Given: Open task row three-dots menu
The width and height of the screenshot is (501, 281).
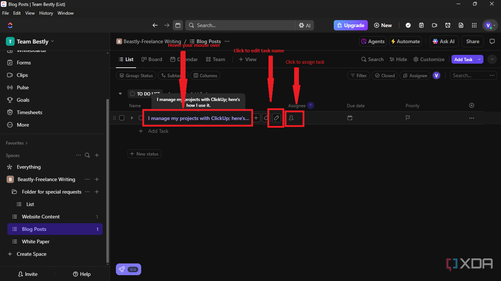Looking at the screenshot, I should click(x=472, y=118).
